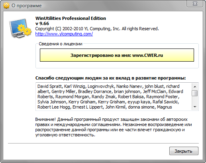Click the Сведения о лицензии group label
This screenshot has height=163, width=206.
[x=61, y=44]
